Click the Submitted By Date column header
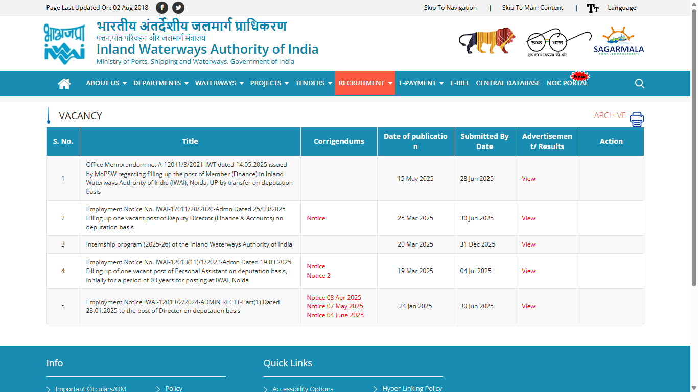The image size is (698, 392). (484, 141)
